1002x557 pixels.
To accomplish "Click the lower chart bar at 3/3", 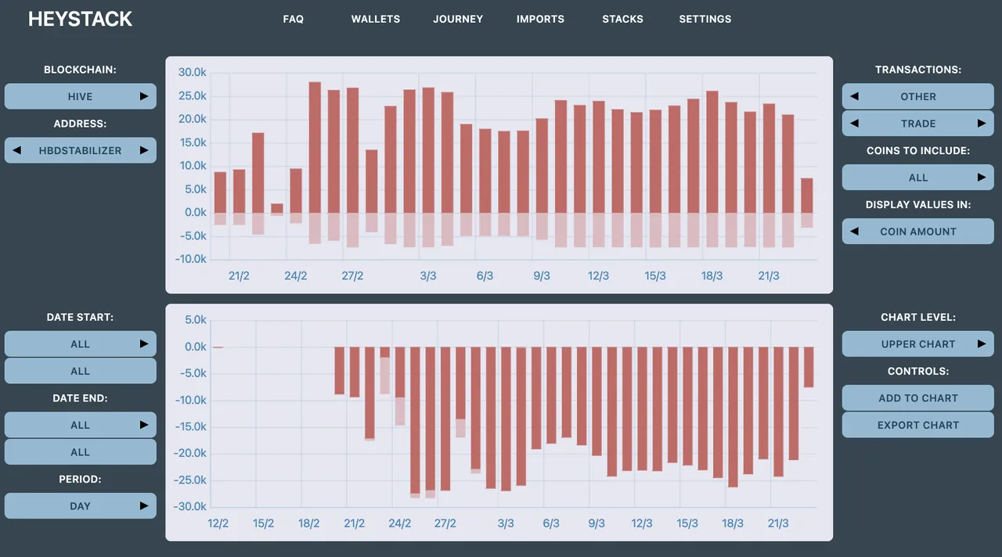I will 506,419.
